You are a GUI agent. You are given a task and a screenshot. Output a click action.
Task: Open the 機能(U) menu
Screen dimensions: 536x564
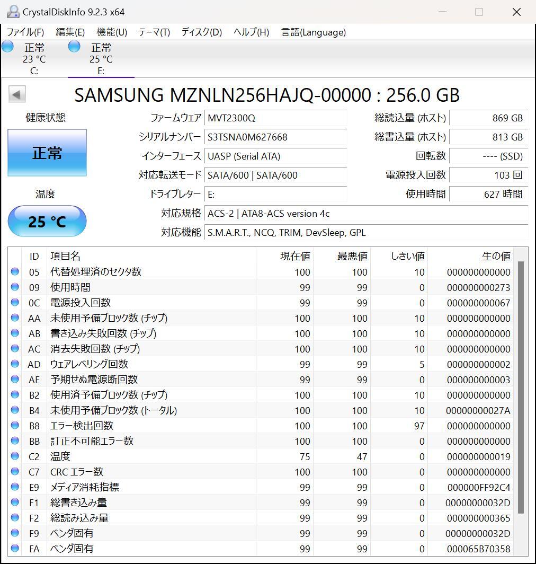[112, 32]
